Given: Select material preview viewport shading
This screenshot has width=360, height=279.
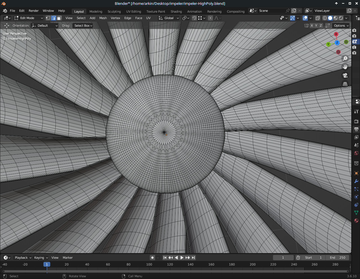Looking at the screenshot, I should pos(336,18).
